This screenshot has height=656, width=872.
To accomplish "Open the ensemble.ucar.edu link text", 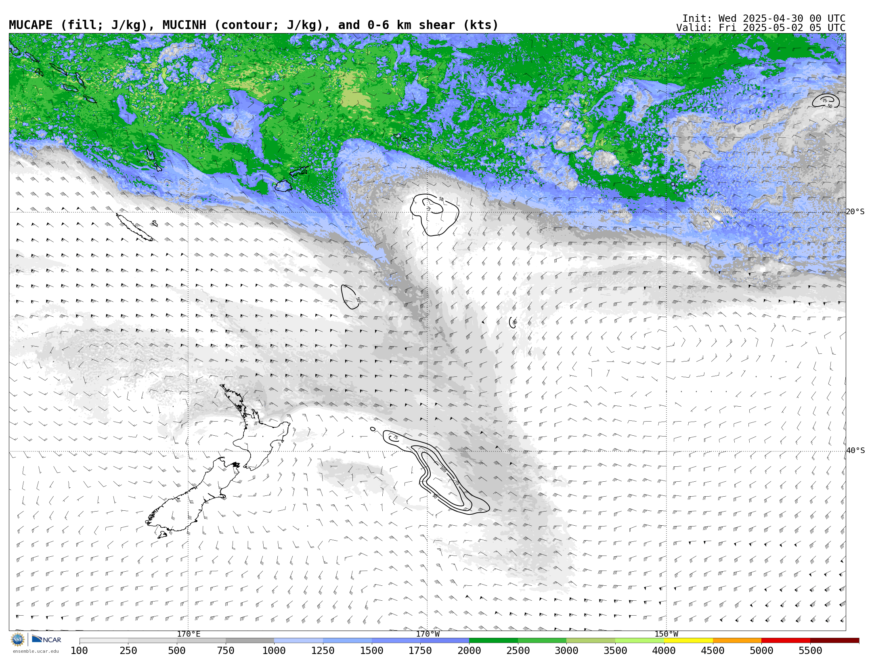I will pyautogui.click(x=36, y=651).
